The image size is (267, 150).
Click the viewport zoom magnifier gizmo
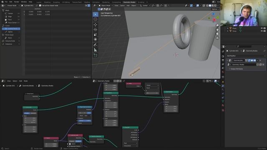coord(217,25)
